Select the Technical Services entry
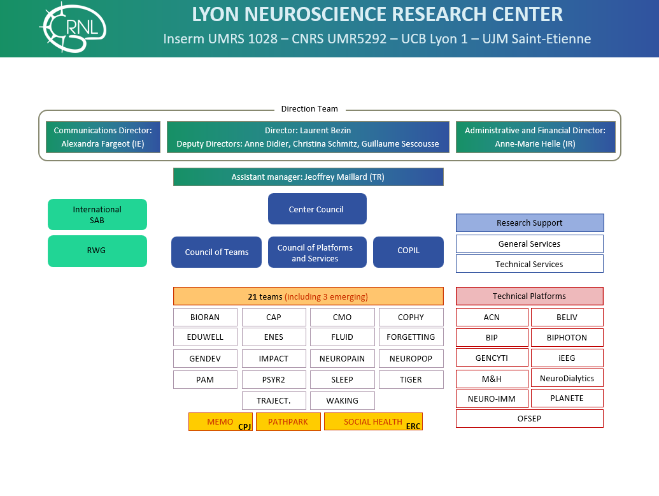 click(529, 263)
